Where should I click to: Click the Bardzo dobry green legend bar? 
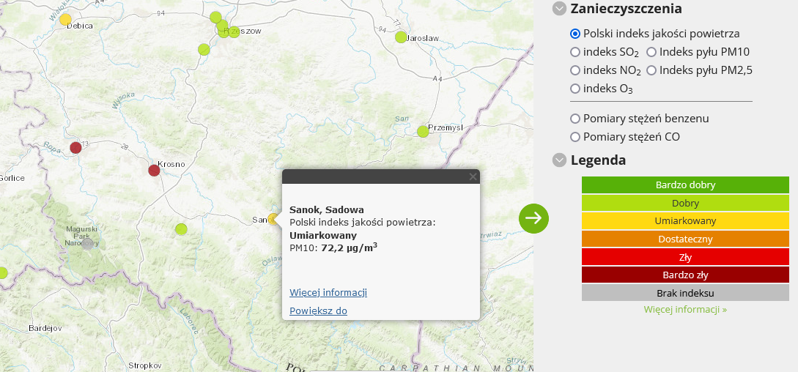(x=685, y=185)
